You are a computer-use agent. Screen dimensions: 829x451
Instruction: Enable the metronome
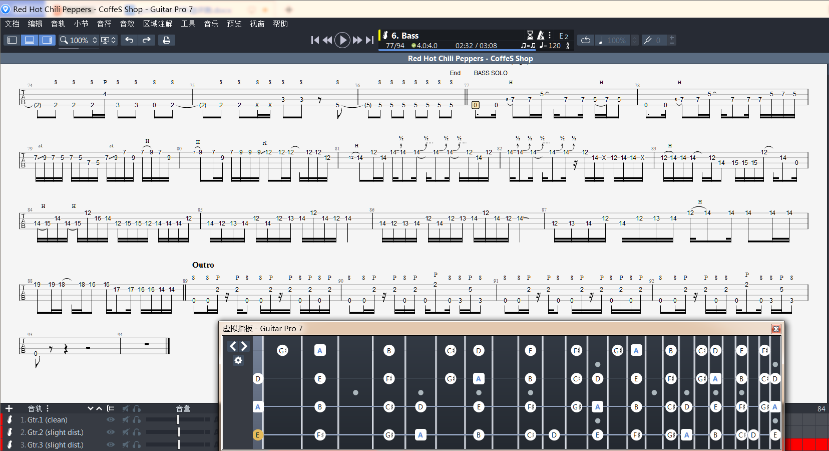coord(541,35)
